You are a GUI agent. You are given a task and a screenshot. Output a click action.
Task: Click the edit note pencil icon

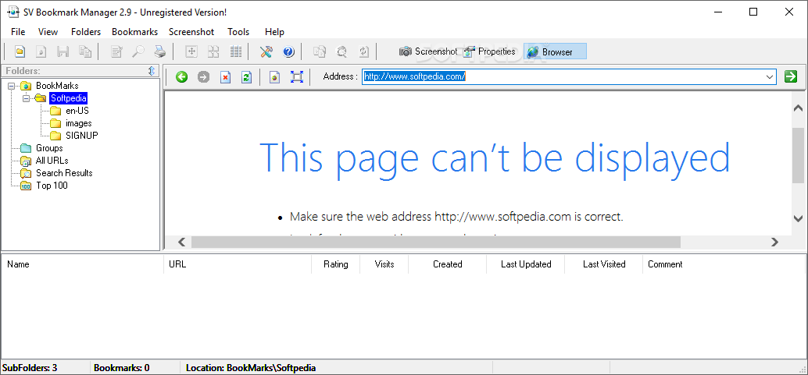(x=117, y=51)
